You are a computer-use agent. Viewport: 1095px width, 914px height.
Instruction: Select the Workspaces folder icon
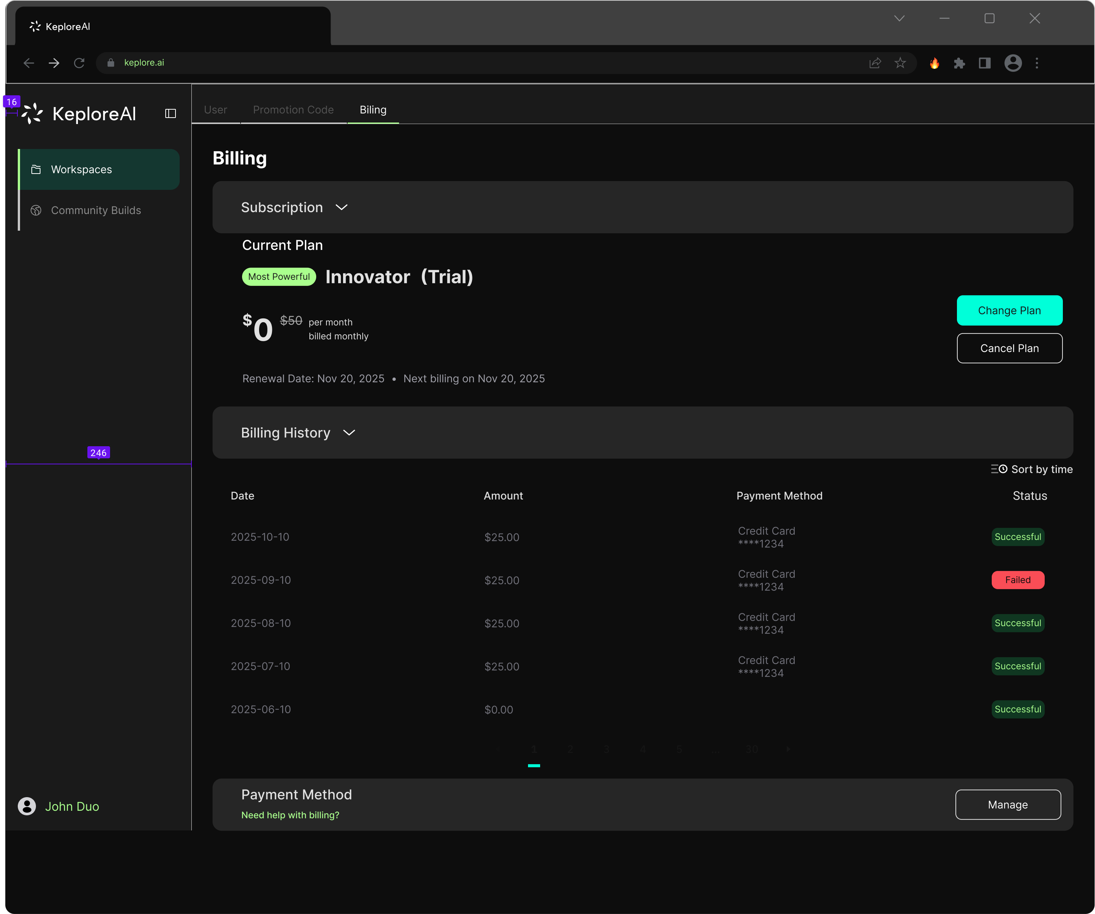[x=36, y=169]
